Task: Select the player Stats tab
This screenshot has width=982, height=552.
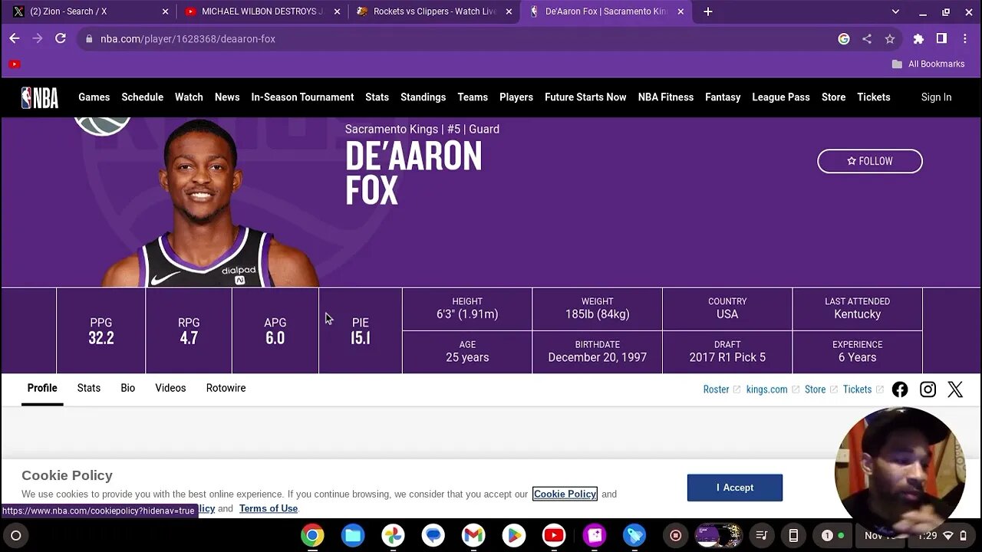Action: [89, 388]
